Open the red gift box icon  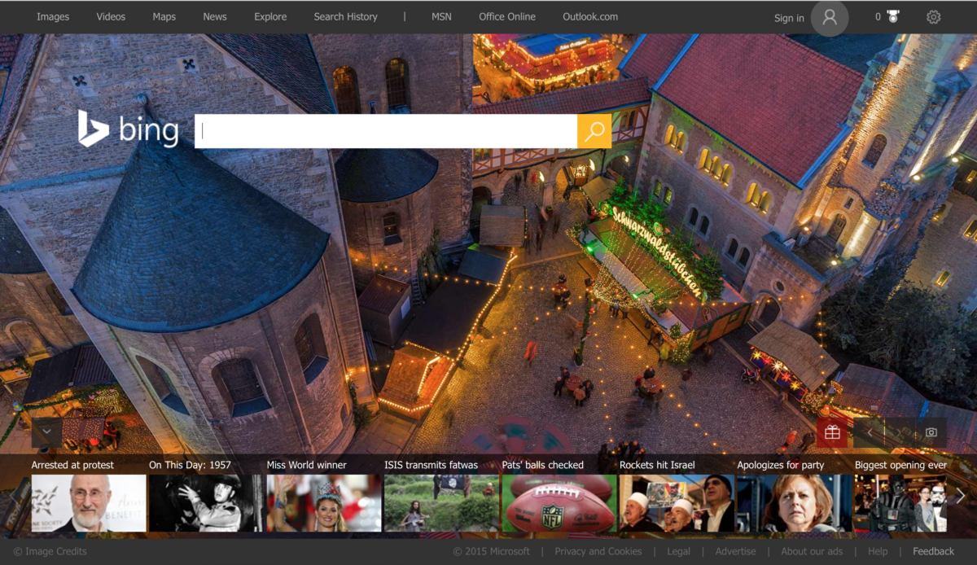tap(832, 432)
